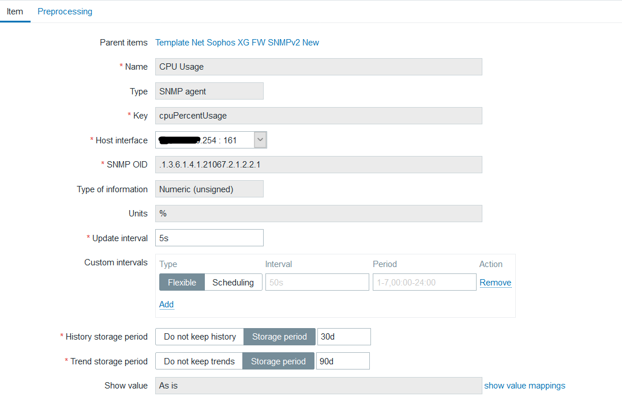Edit the trend storage 90d field

click(343, 361)
